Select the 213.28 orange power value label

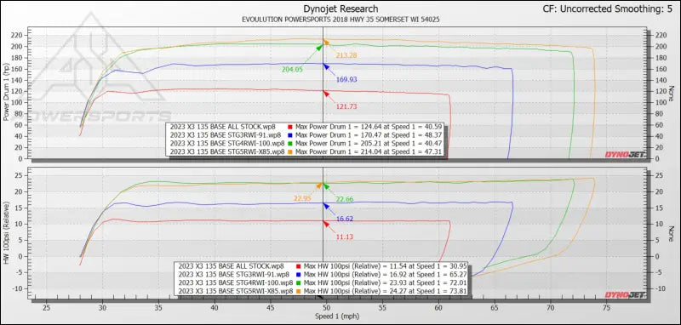[346, 55]
